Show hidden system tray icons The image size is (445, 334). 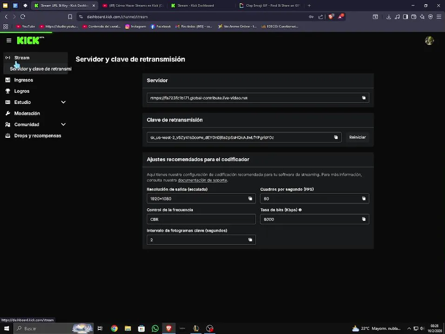point(409,328)
